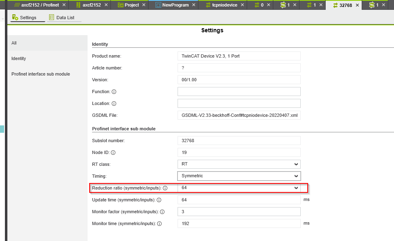394x241 pixels.
Task: Open the RT class dropdown
Action: (239, 164)
